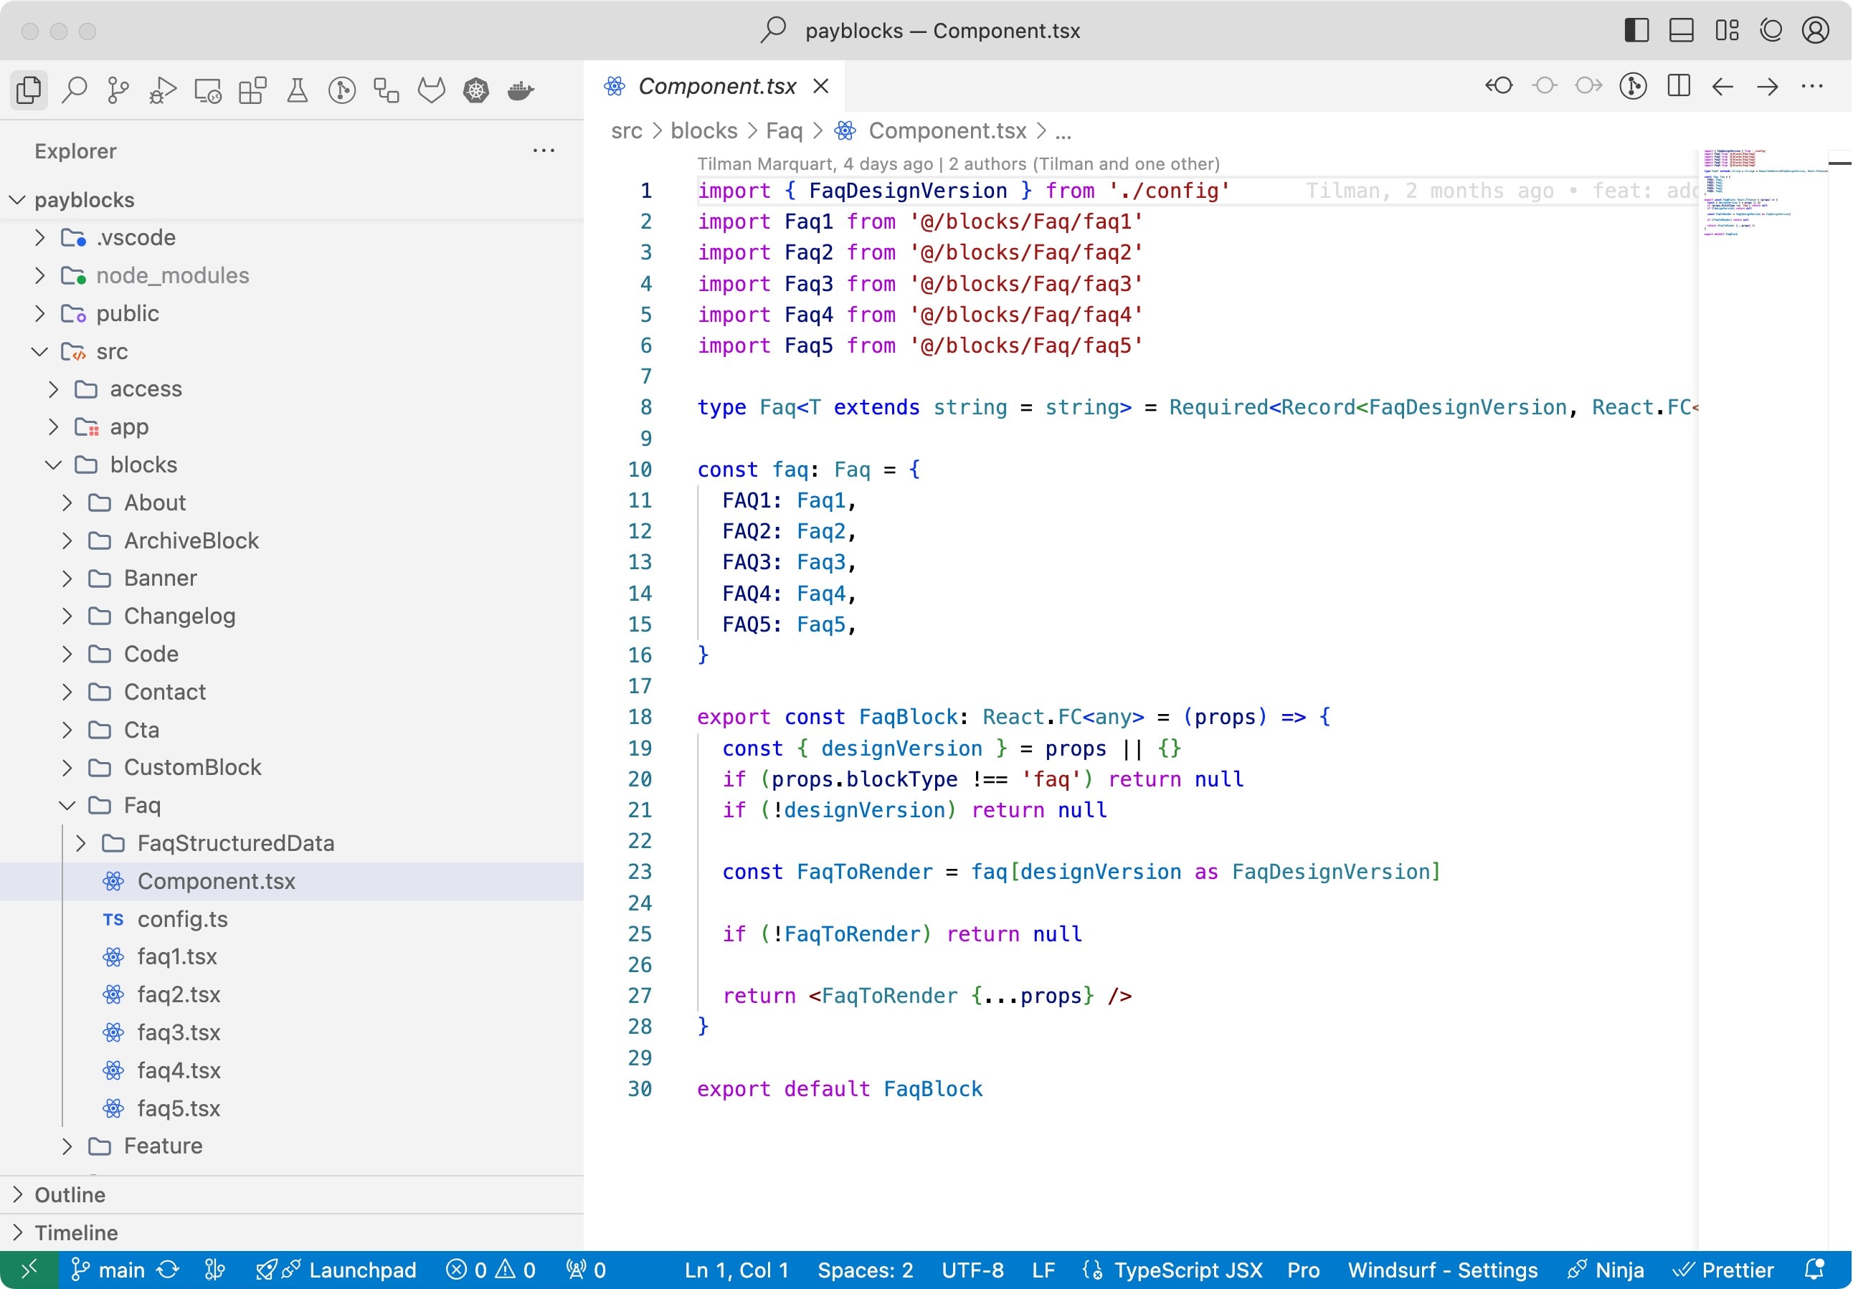This screenshot has height=1289, width=1853.
Task: Click the src breadcrumb segment
Action: [x=627, y=130]
